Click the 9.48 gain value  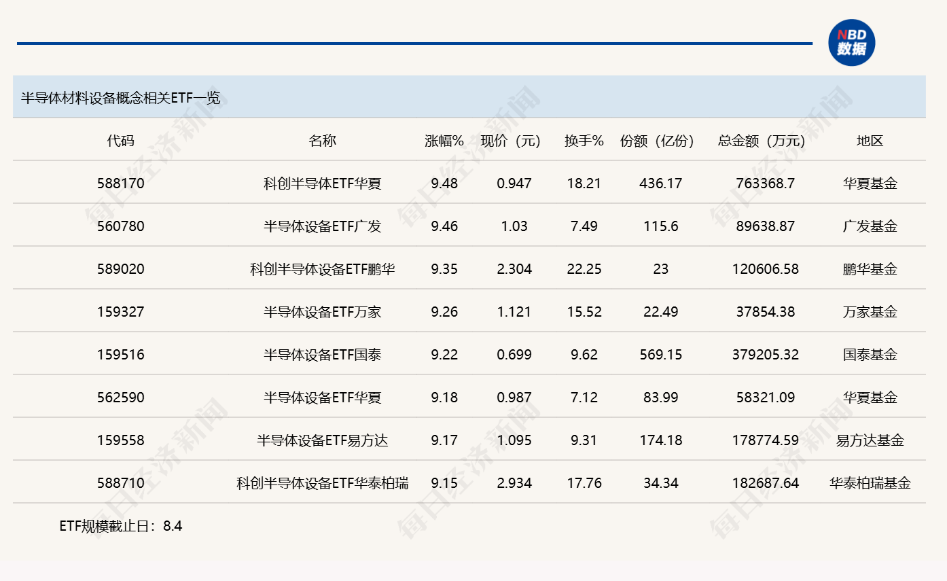point(444,183)
